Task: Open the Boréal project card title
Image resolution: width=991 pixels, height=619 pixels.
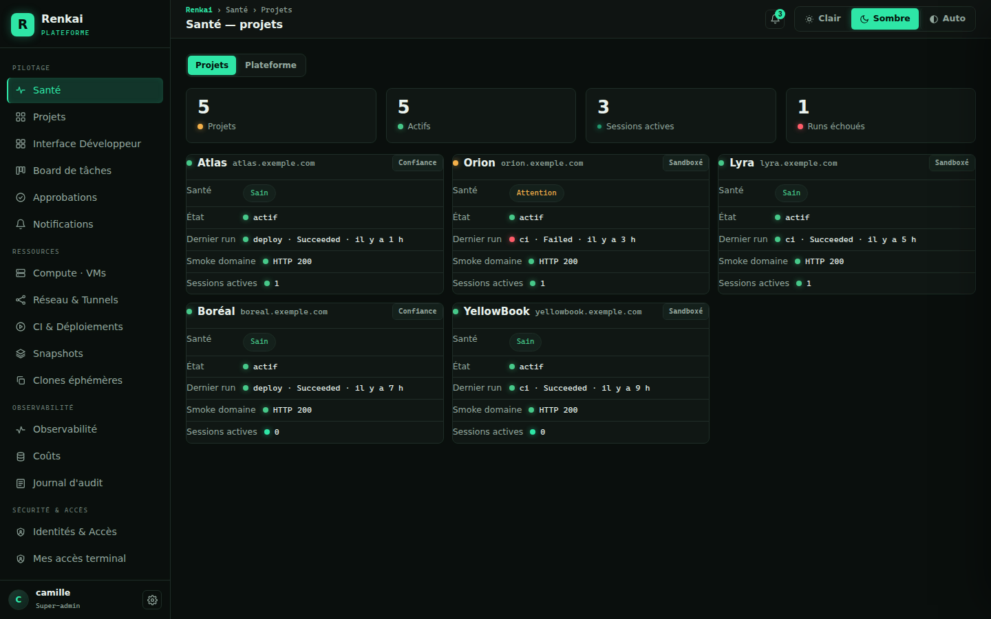Action: 216,312
